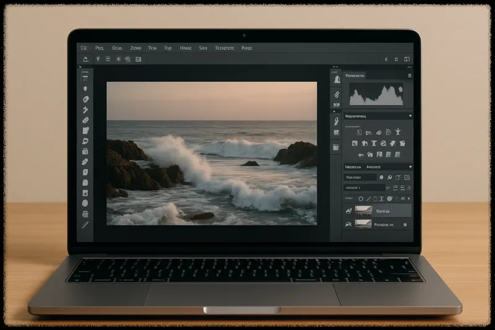Click the I-beam icon in the layers lock row
The width and height of the screenshot is (495, 330).
[381, 199]
